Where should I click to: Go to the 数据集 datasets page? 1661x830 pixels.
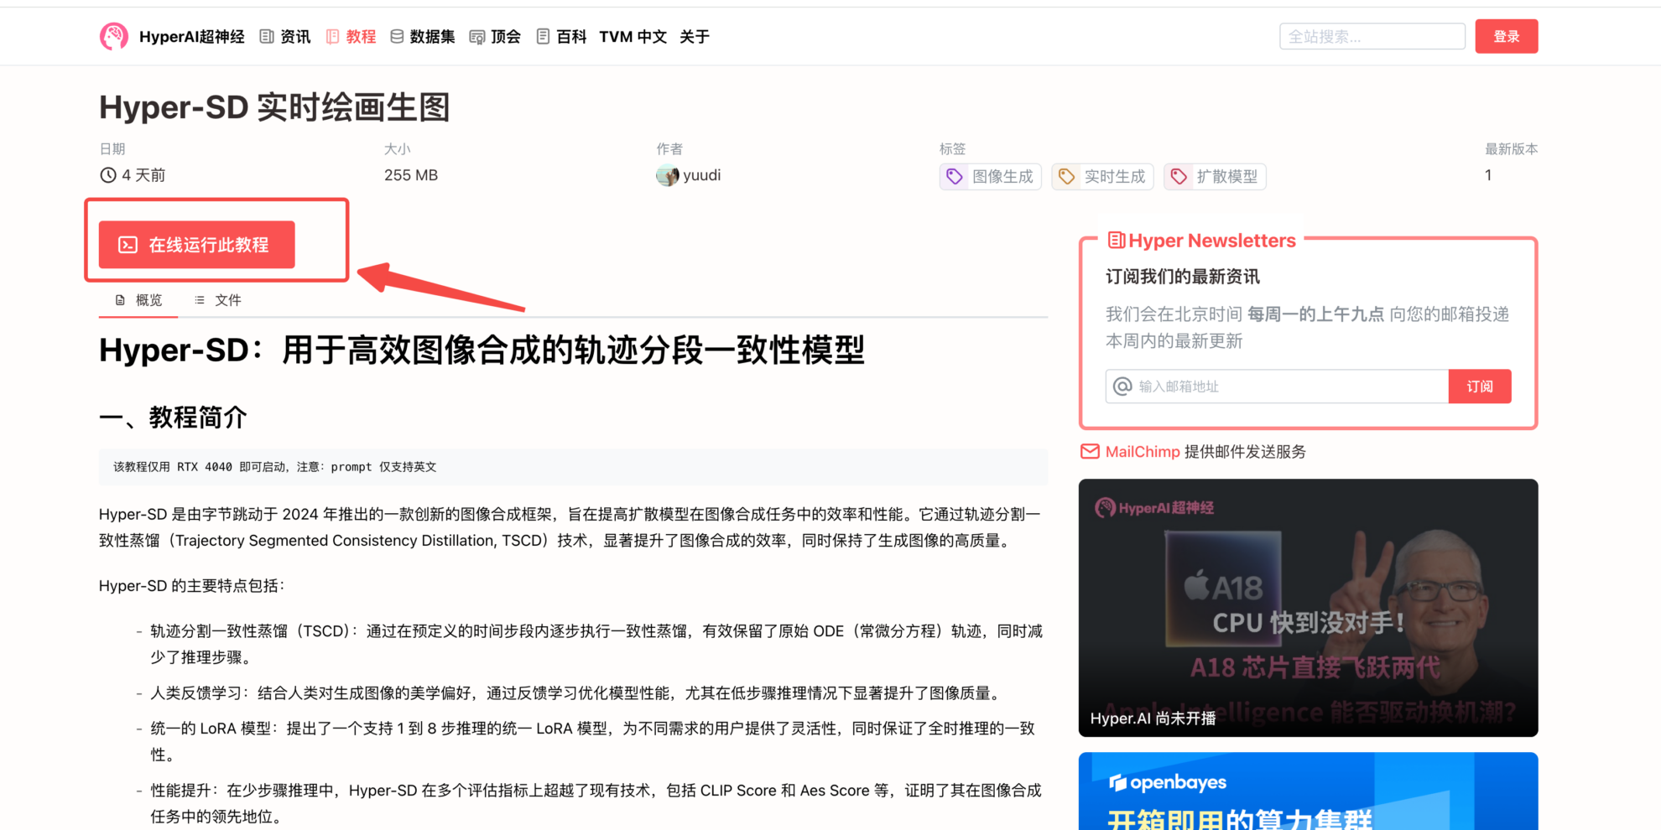(423, 37)
